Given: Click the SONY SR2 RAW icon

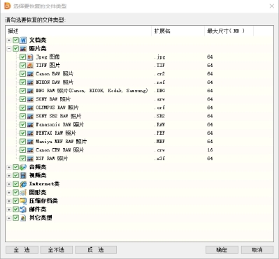Looking at the screenshot, I should coord(30,116).
